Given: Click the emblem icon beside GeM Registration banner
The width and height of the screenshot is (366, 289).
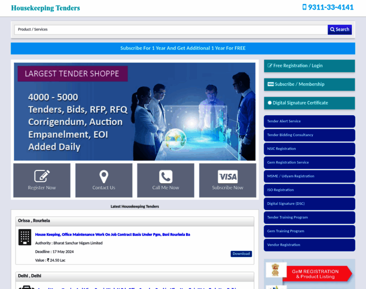Looking at the screenshot, I should point(276,269).
